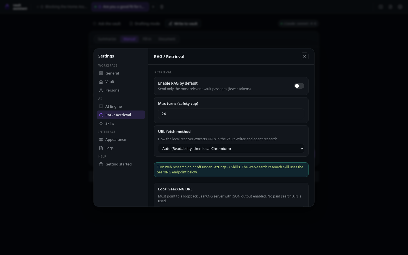This screenshot has height=255, width=408.
Task: Open the URL fetch method dropdown
Action: coord(231,148)
